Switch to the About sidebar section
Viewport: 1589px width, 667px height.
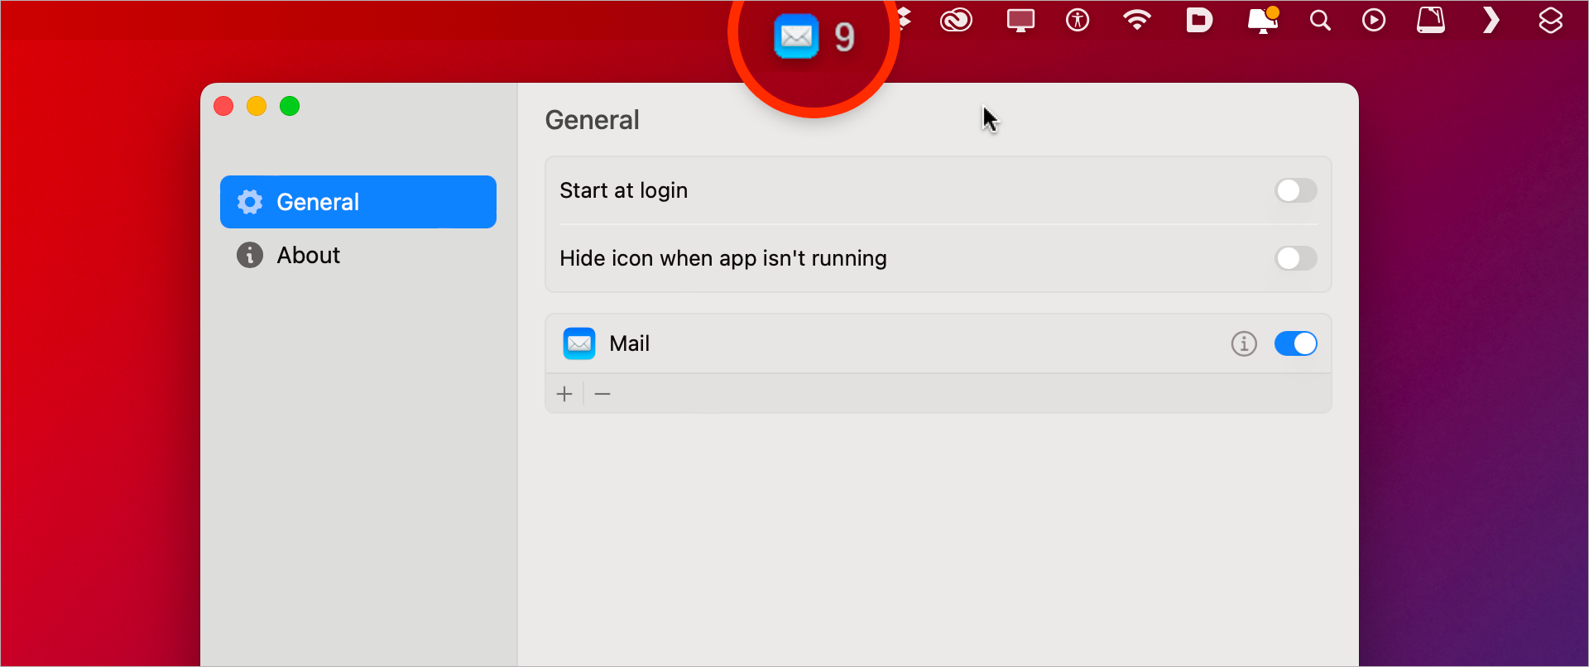point(308,255)
